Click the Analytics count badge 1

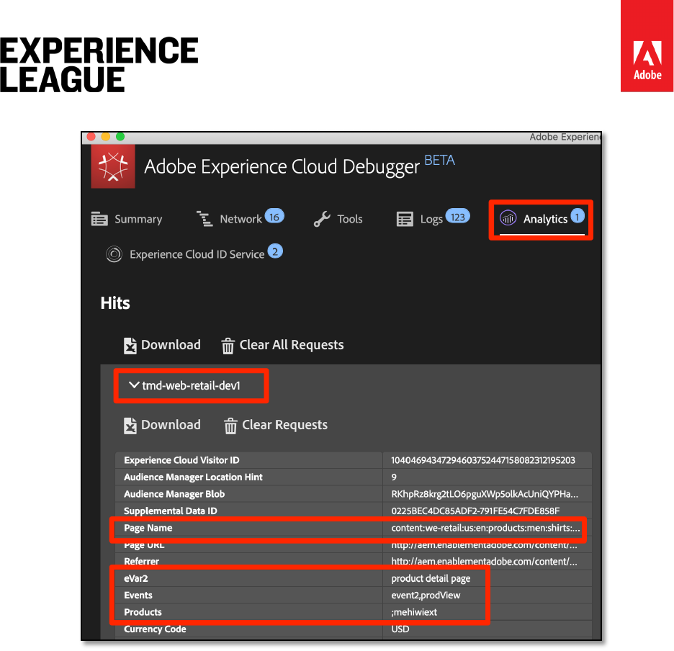pyautogui.click(x=578, y=216)
